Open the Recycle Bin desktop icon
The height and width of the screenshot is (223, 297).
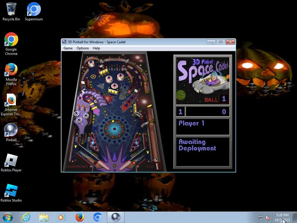click(11, 12)
